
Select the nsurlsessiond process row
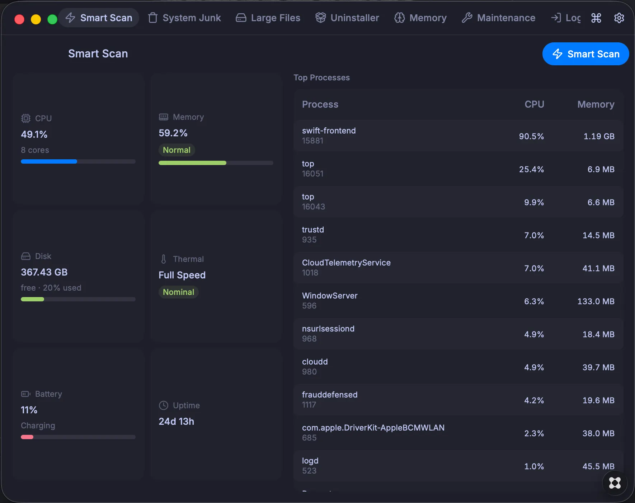click(458, 334)
